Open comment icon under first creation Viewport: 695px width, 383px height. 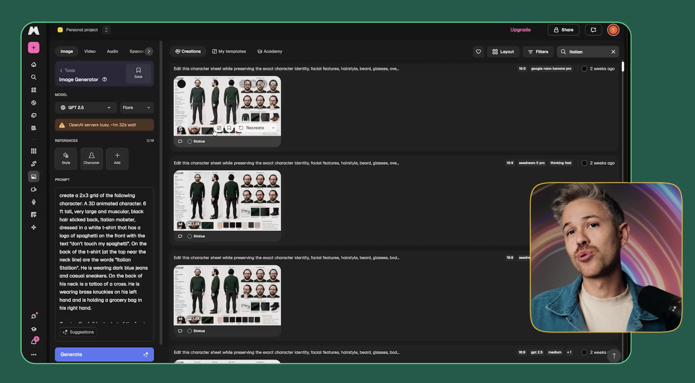[x=180, y=141]
